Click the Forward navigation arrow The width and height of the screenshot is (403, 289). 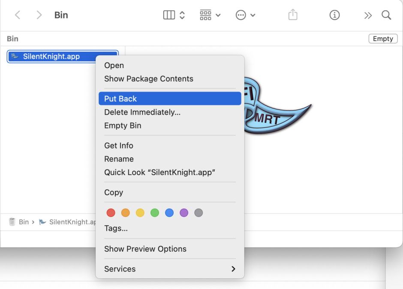39,15
